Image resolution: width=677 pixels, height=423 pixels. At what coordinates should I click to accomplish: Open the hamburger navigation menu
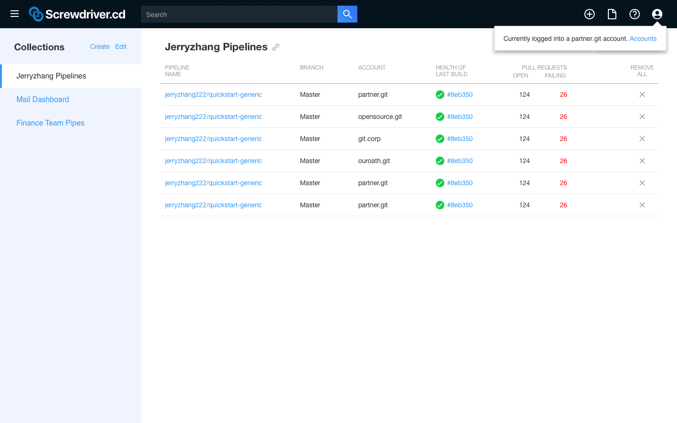15,14
